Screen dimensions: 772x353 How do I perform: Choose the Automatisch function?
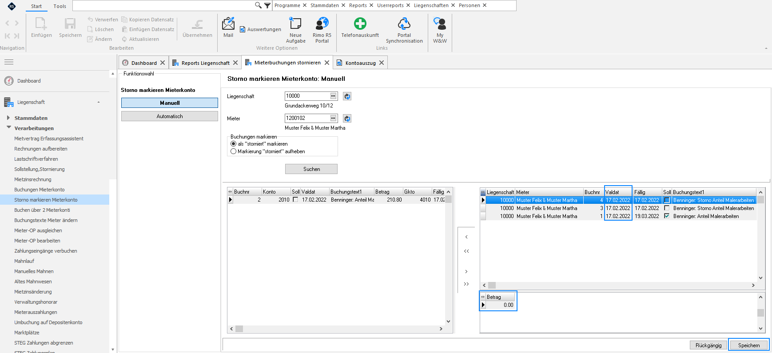point(170,116)
